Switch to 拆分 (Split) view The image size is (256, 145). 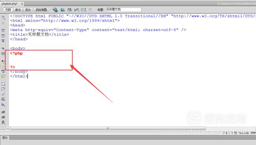(18, 10)
